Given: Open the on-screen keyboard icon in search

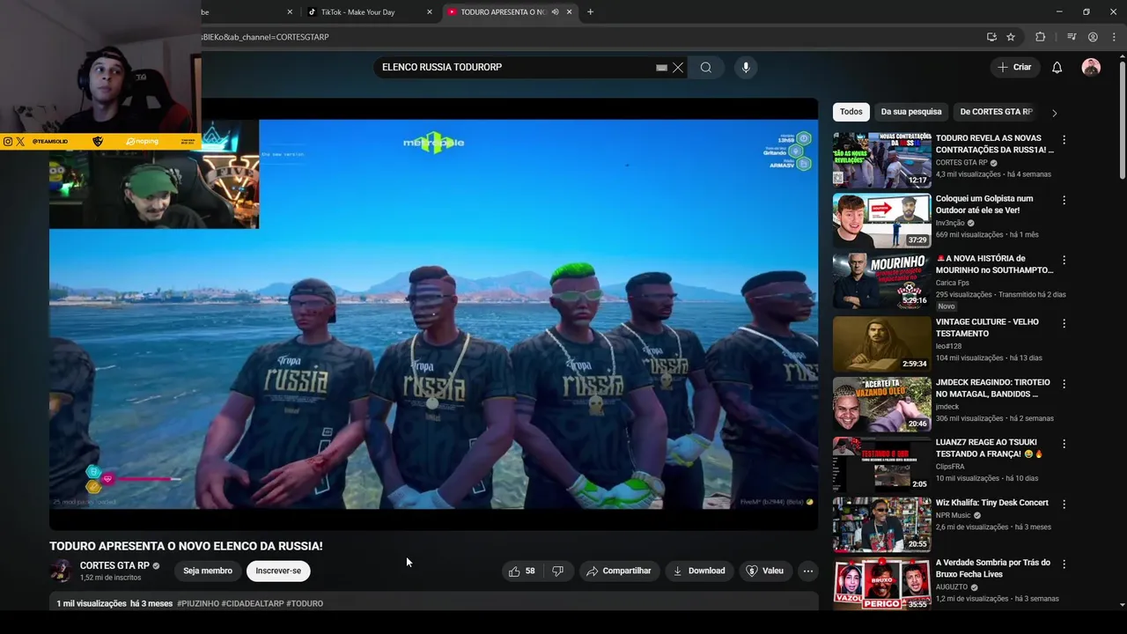Looking at the screenshot, I should tap(661, 68).
